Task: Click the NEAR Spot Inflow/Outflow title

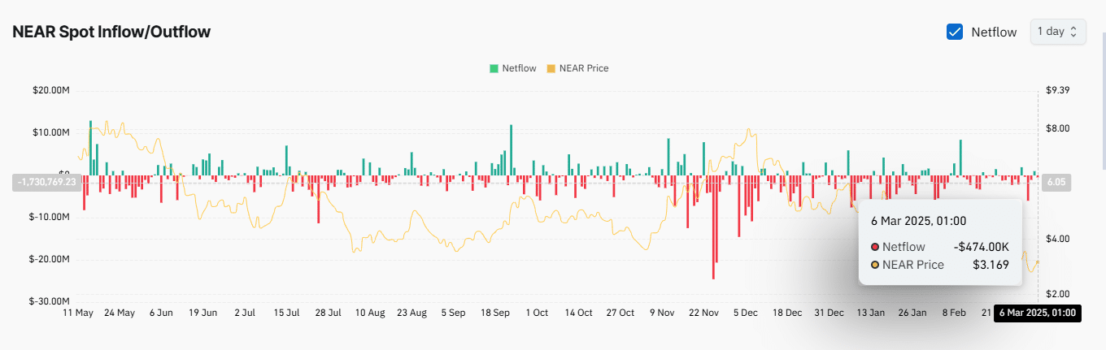Action: [111, 32]
